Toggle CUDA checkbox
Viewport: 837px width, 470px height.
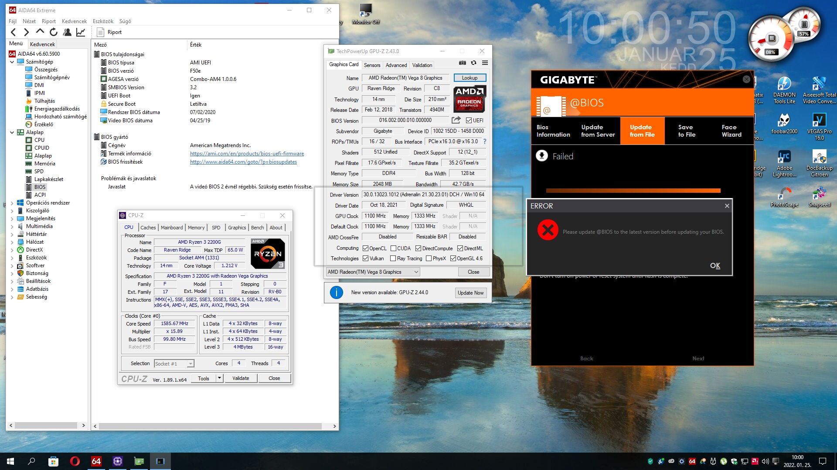(x=393, y=248)
